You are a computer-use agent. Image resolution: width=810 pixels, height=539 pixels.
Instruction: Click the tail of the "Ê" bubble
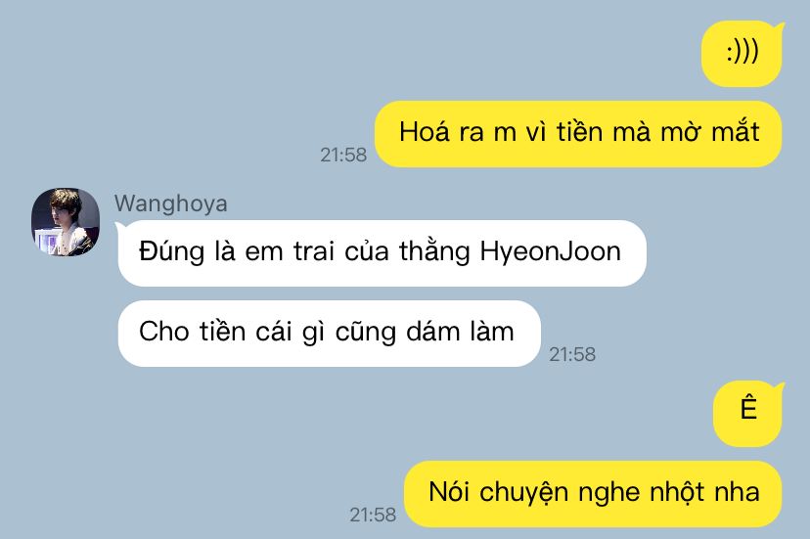(778, 389)
